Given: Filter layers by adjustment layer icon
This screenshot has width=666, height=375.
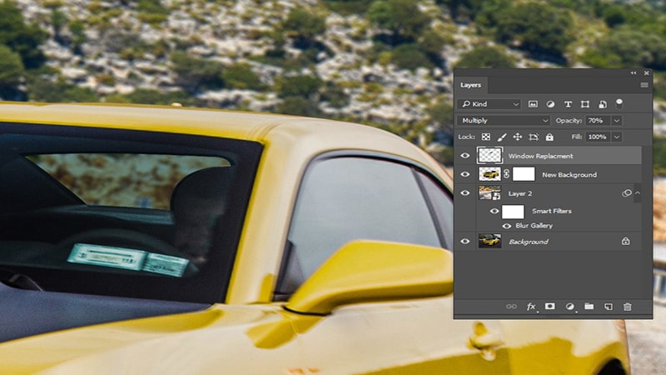Looking at the screenshot, I should pyautogui.click(x=550, y=104).
